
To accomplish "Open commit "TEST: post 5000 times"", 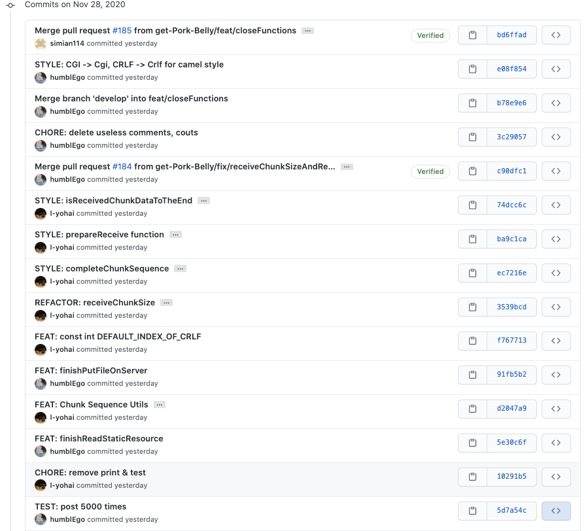I will pyautogui.click(x=80, y=507).
